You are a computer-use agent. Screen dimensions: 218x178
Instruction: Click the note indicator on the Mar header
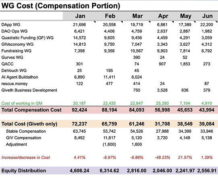tap(150, 22)
